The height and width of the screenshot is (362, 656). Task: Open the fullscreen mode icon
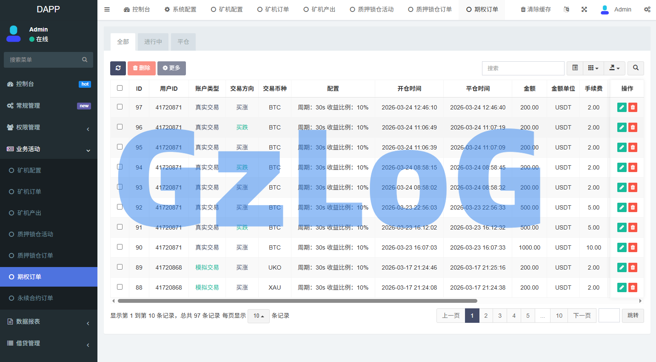(584, 9)
